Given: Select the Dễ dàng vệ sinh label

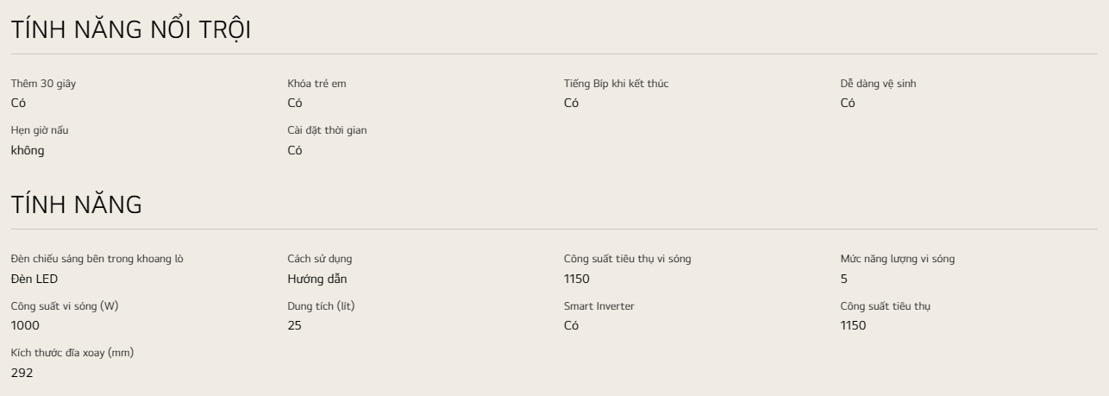Looking at the screenshot, I should coord(884,84).
